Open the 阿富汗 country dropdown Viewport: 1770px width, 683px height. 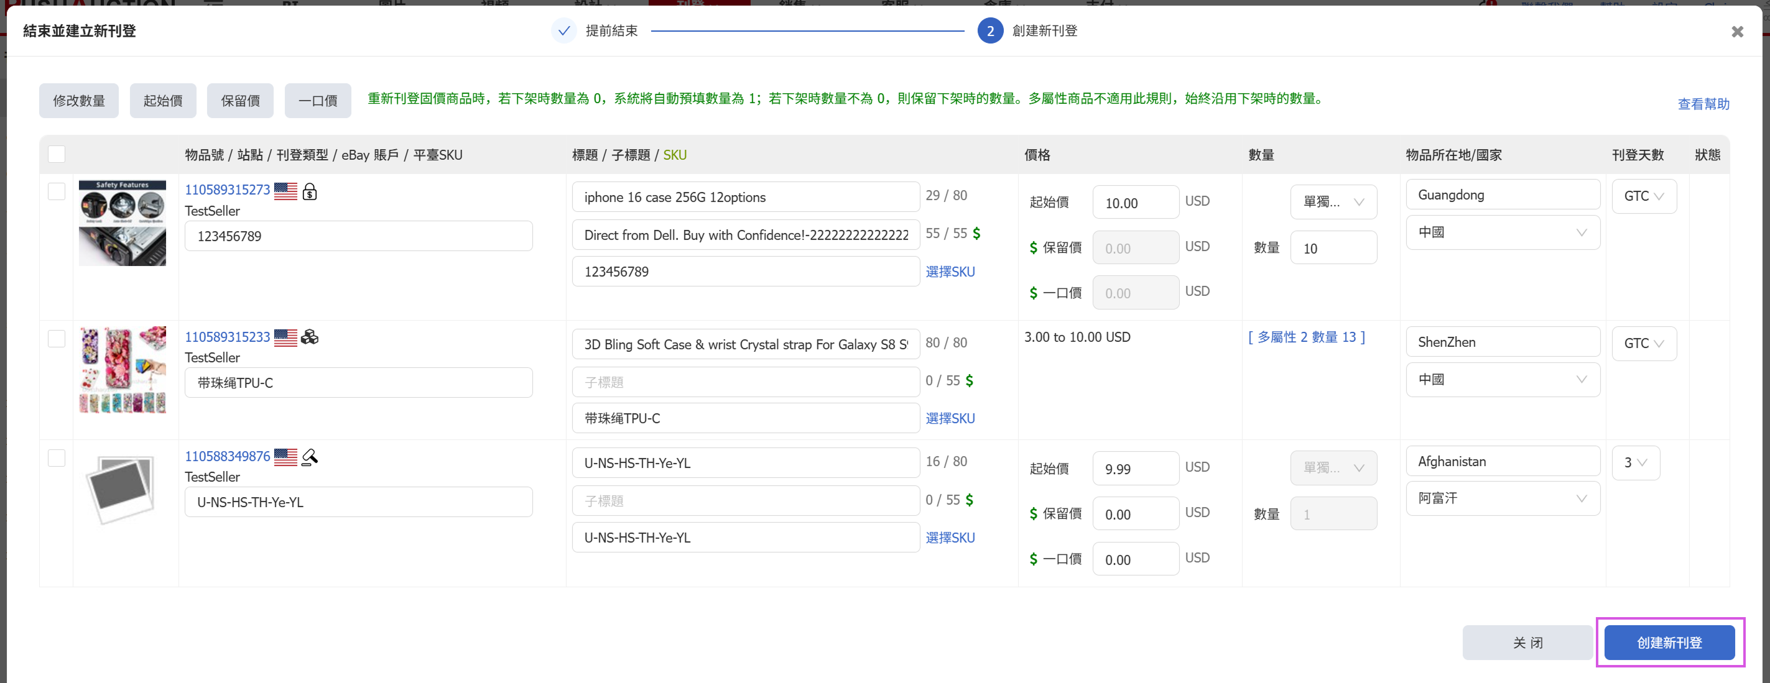click(x=1503, y=499)
